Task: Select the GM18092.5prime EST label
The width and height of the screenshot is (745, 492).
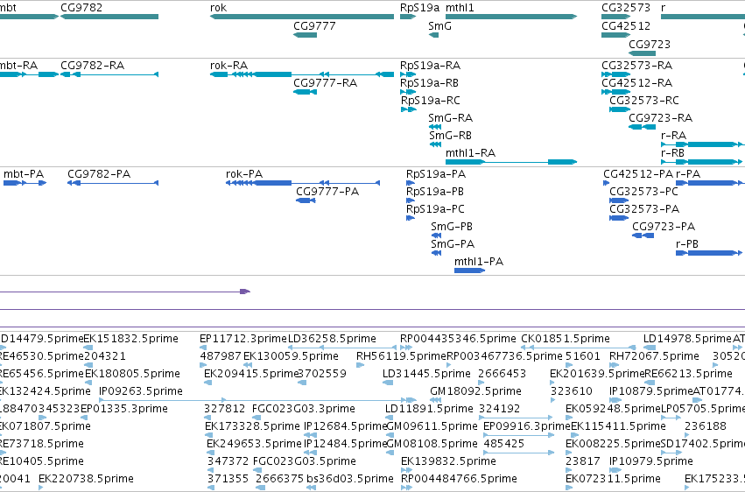Action: (x=475, y=391)
